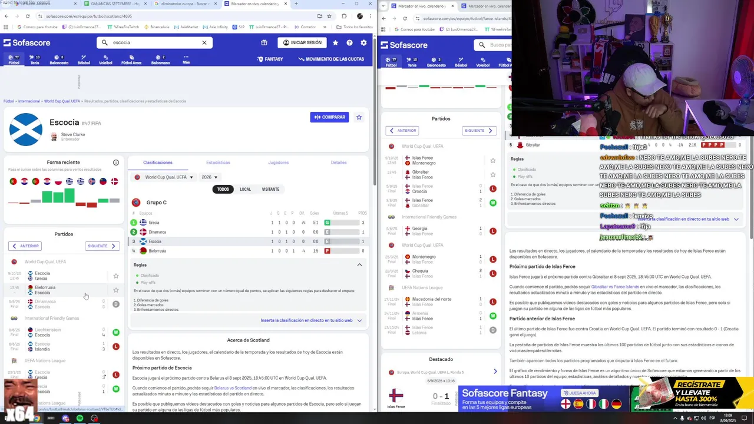Favorite the Bielorrusia vs Escocia match star
This screenshot has height=424, width=754.
point(116,290)
